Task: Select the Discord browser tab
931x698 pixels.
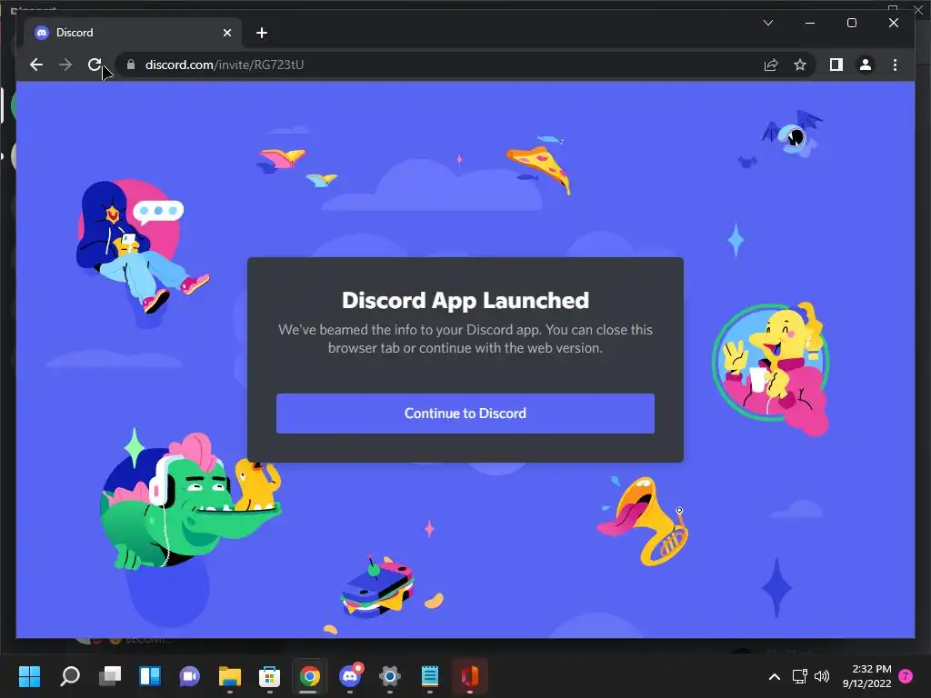Action: tap(133, 33)
